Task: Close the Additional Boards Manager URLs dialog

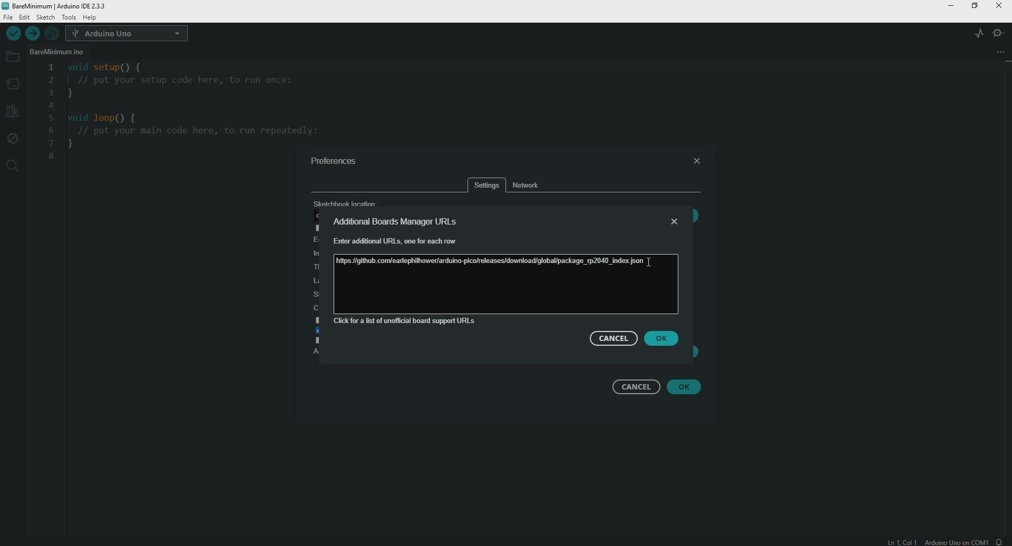Action: click(675, 222)
